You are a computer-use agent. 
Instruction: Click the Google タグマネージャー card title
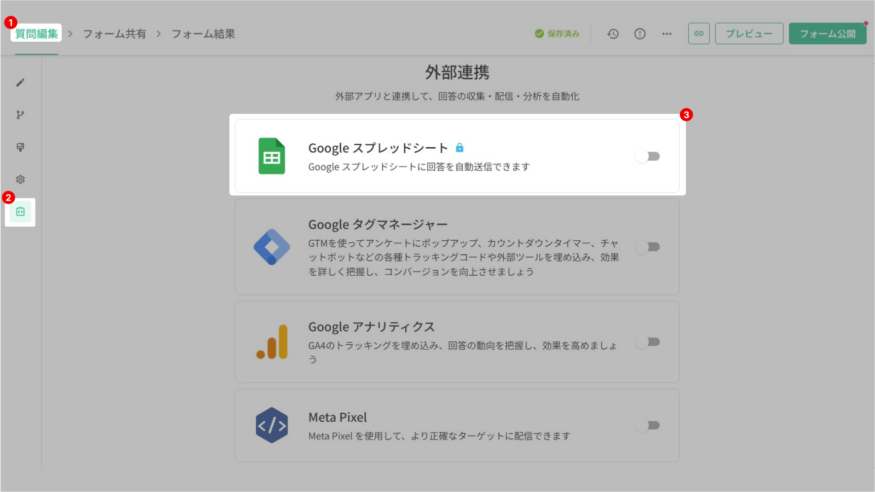(378, 225)
